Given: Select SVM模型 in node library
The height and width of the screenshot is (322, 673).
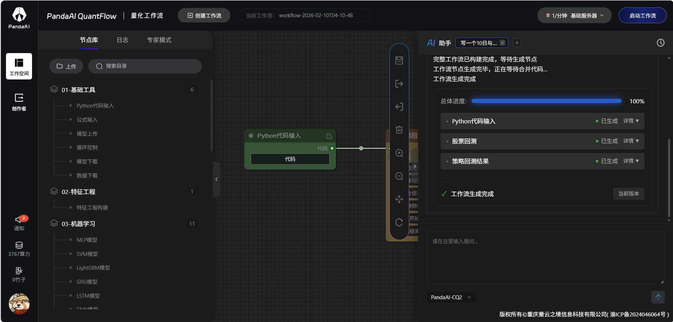Looking at the screenshot, I should point(87,254).
